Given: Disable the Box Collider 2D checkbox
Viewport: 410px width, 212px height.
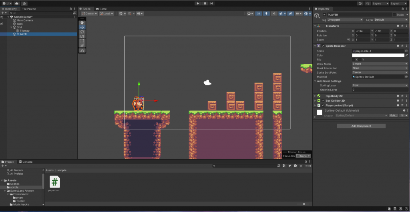Looking at the screenshot, I should [323, 101].
